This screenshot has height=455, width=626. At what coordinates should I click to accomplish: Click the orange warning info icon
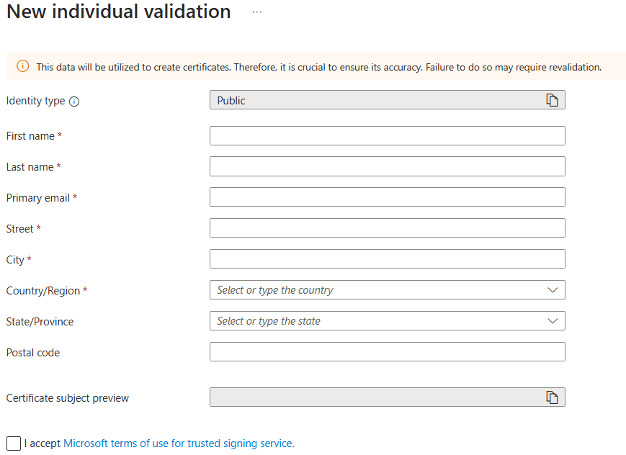(23, 66)
